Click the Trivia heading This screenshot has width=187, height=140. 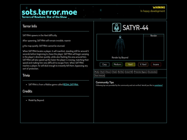pos(26,75)
